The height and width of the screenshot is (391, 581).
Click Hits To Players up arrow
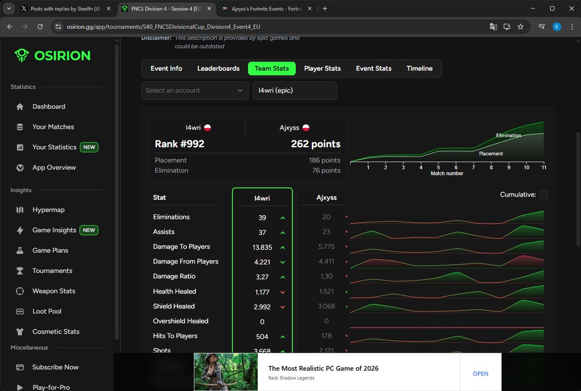283,337
